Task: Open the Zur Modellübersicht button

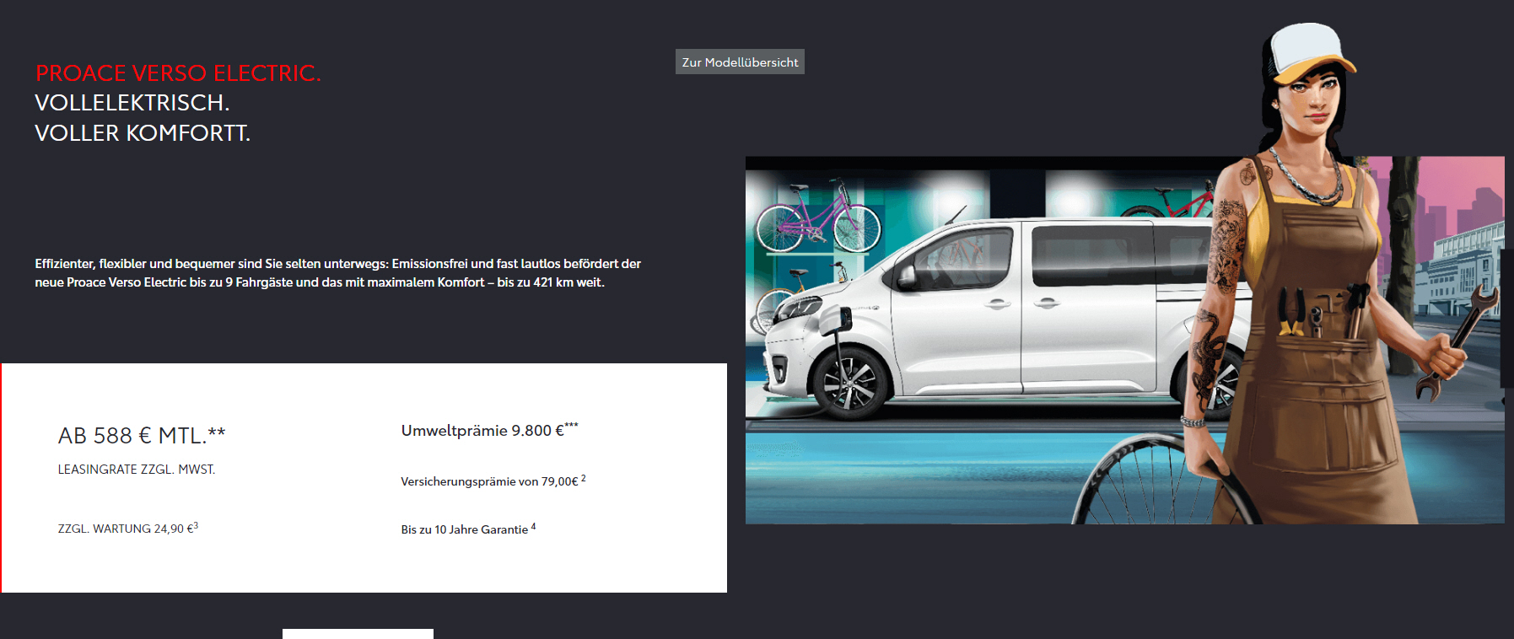Action: click(x=740, y=62)
